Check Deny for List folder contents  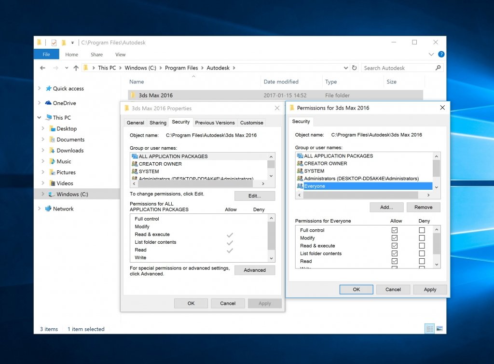coord(422,253)
